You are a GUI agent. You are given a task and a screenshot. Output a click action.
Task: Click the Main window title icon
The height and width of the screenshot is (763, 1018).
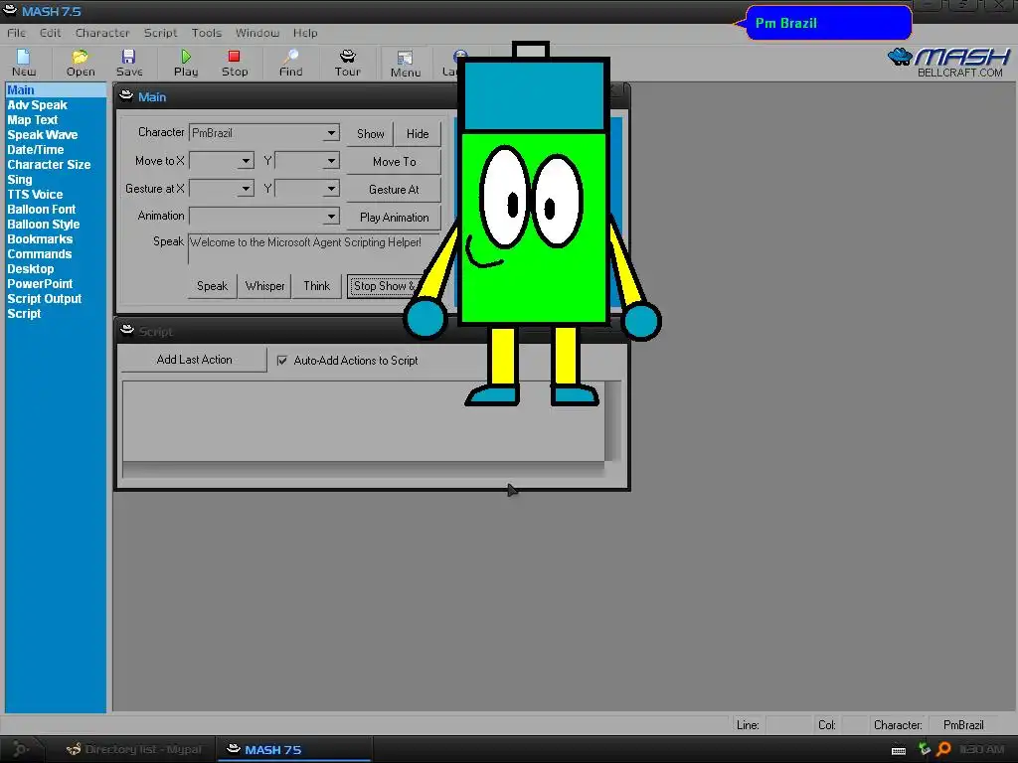126,96
